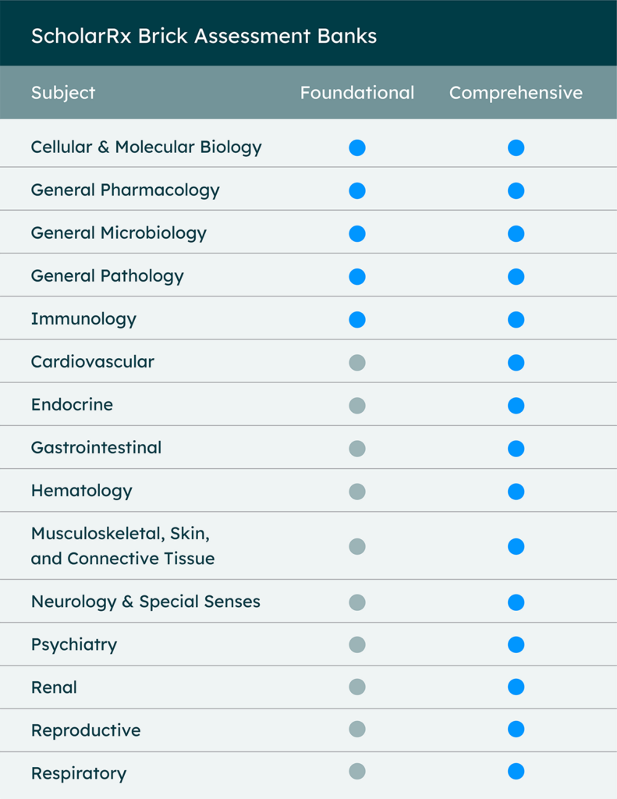
Task: Select the gray Foundational dot for Reproductive
Action: 357,730
